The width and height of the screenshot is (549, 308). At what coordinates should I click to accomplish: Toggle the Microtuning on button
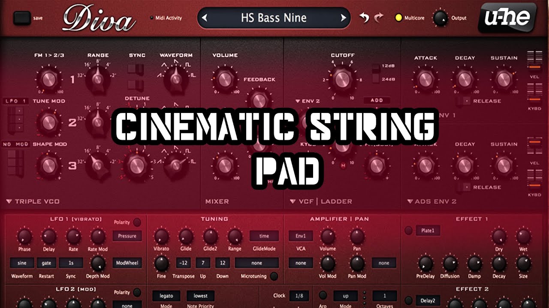(273, 276)
